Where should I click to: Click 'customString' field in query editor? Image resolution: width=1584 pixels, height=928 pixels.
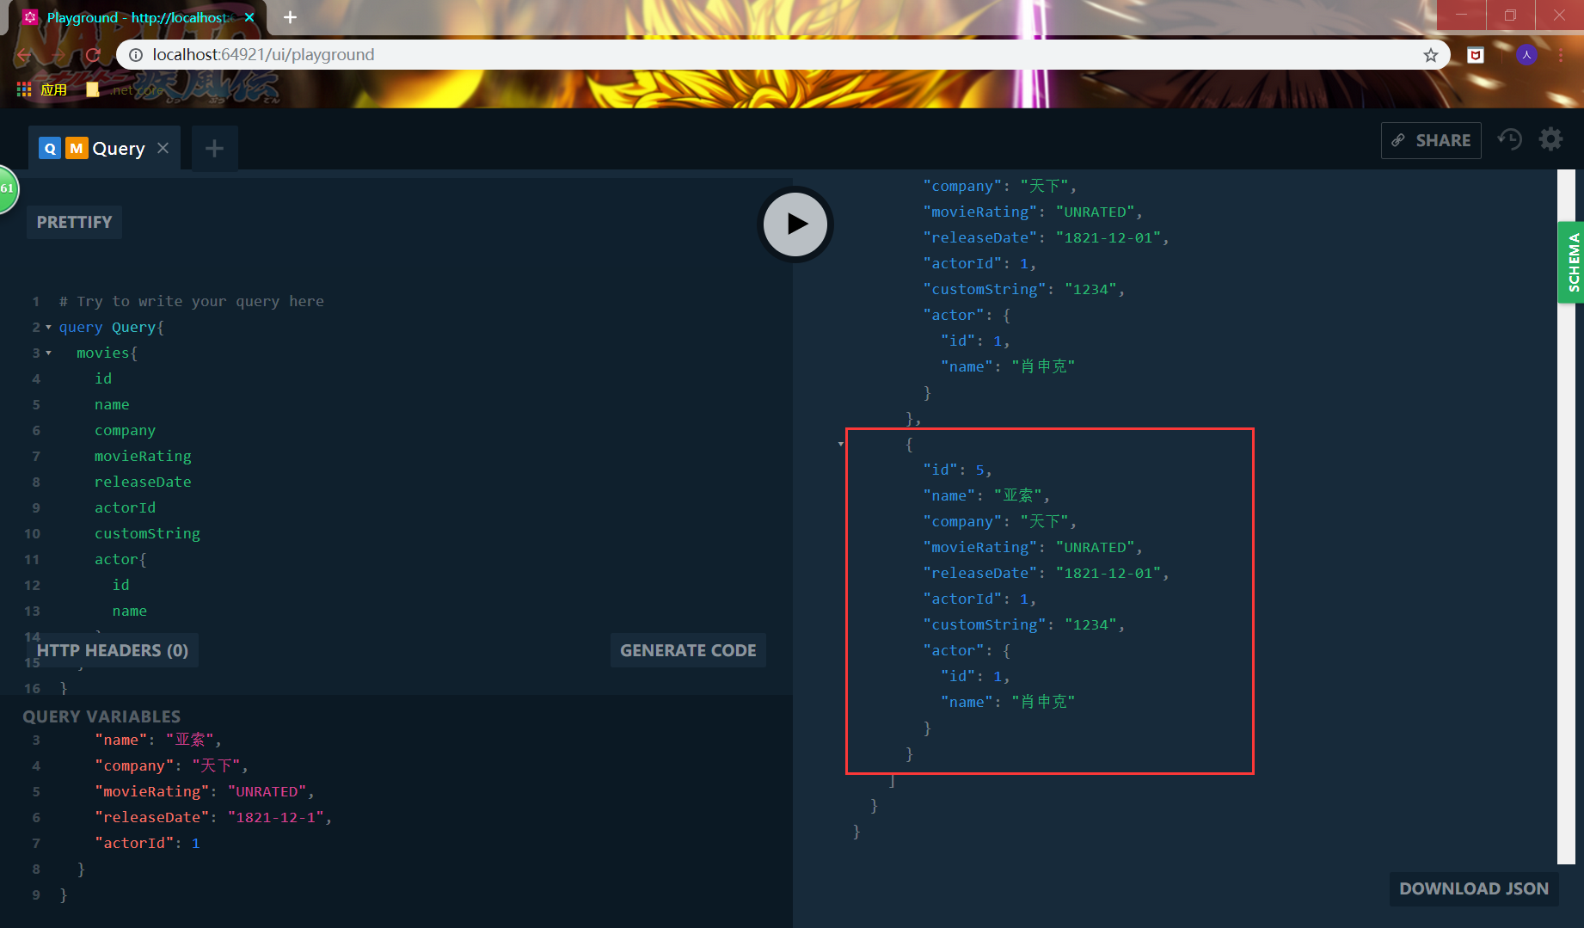pos(147,533)
